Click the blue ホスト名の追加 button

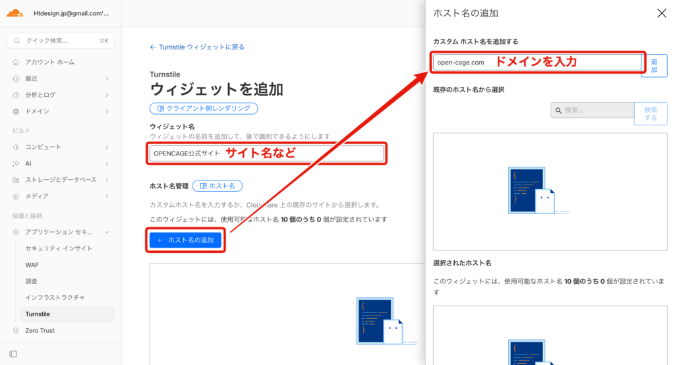185,240
